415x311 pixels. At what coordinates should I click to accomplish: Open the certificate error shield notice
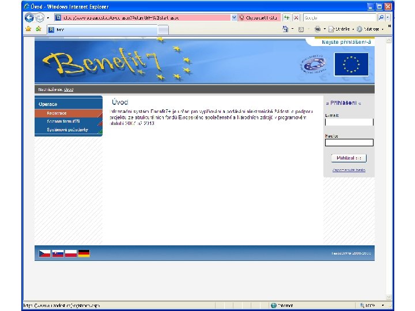pos(259,18)
